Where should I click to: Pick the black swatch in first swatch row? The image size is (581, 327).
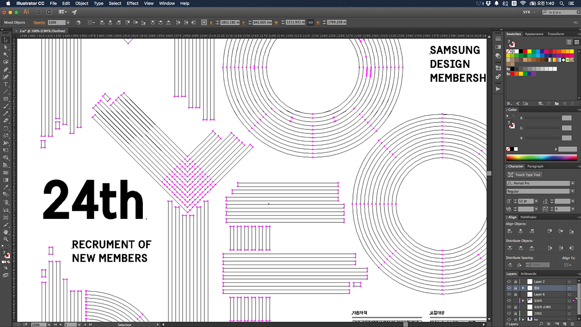tap(520, 51)
